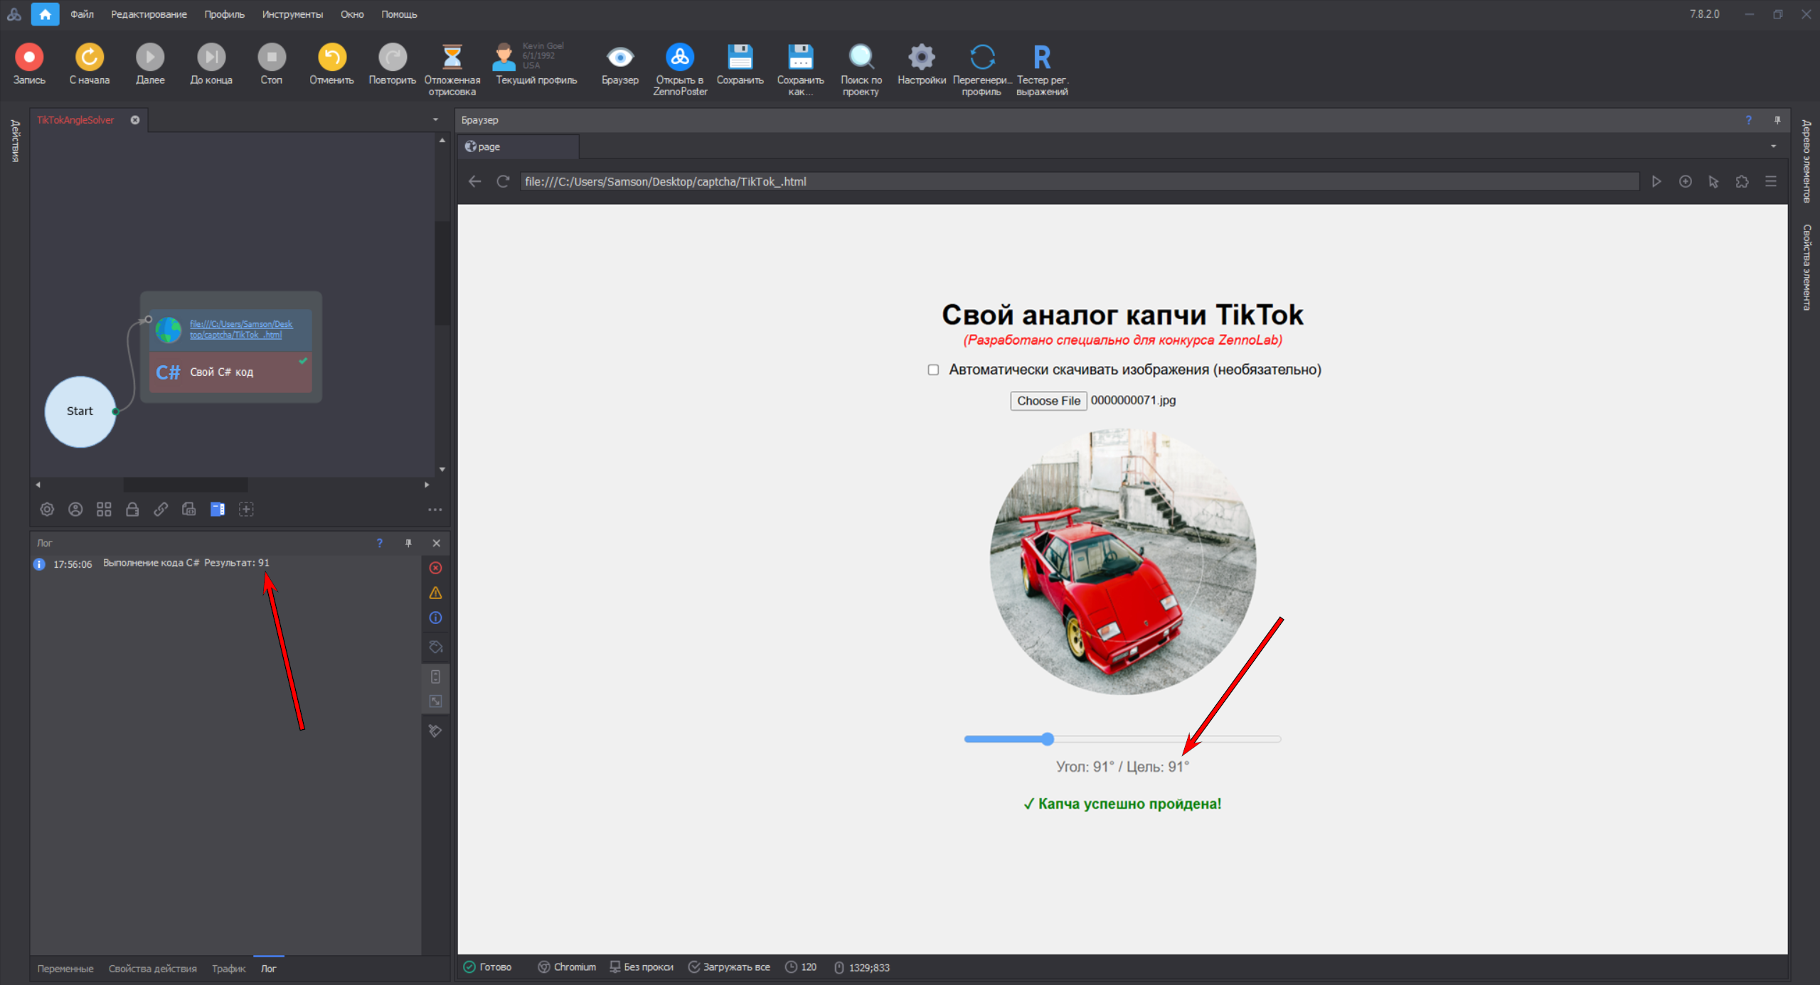1820x985 pixels.
Task: Click the captcha angle slider handle
Action: pyautogui.click(x=1047, y=739)
